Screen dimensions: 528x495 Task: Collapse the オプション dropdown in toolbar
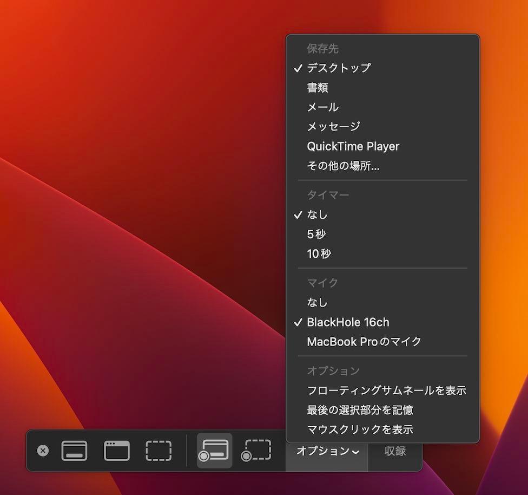tap(328, 451)
